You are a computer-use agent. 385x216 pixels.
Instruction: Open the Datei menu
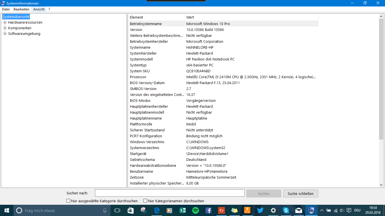point(6,9)
